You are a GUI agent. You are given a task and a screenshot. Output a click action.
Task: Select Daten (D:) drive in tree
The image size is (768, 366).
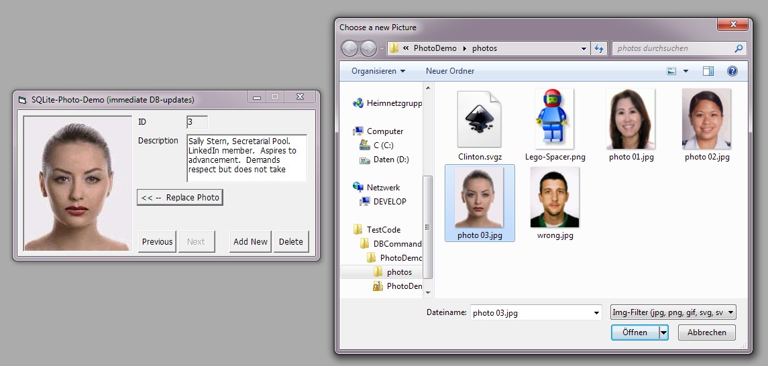(x=391, y=160)
